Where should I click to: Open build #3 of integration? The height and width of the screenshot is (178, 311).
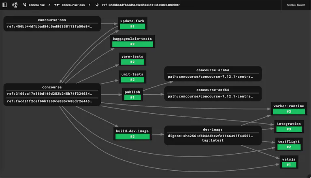[x=289, y=129]
